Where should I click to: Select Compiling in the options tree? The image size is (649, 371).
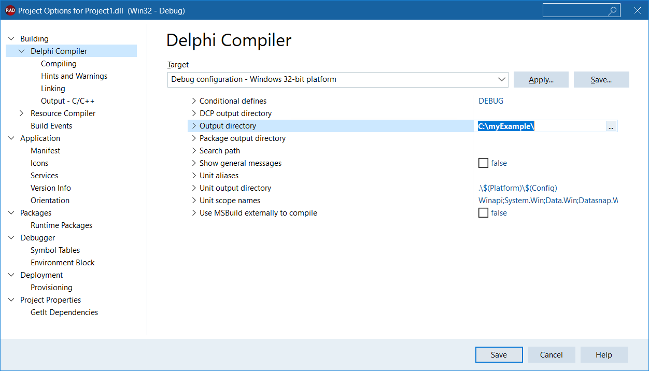59,64
